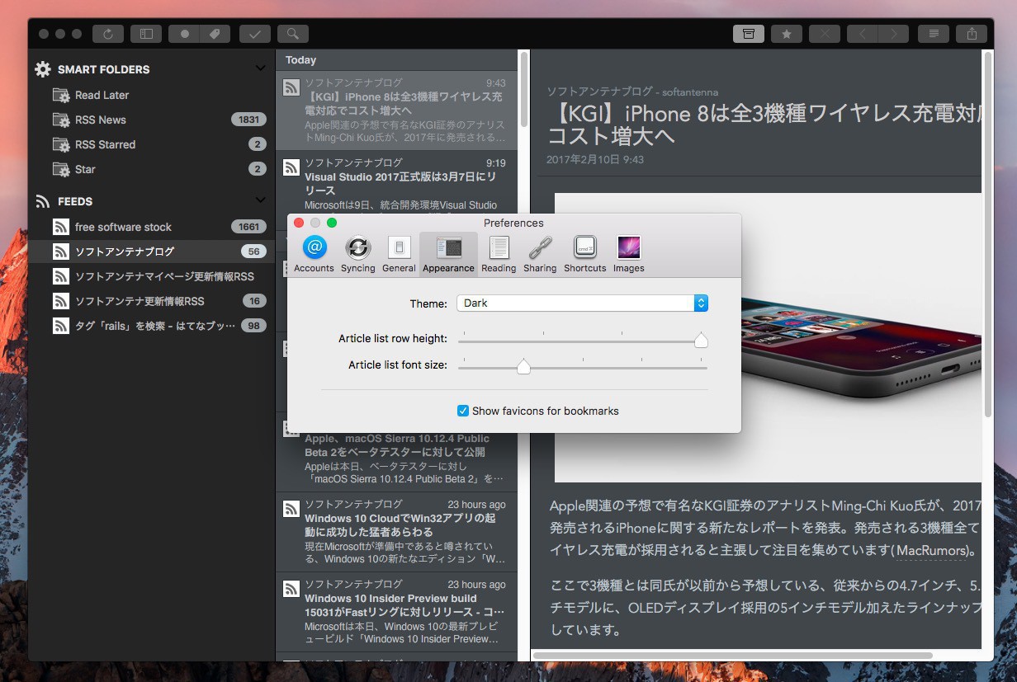Image resolution: width=1017 pixels, height=682 pixels.
Task: Switch to the Syncing preferences tab
Action: pos(357,254)
